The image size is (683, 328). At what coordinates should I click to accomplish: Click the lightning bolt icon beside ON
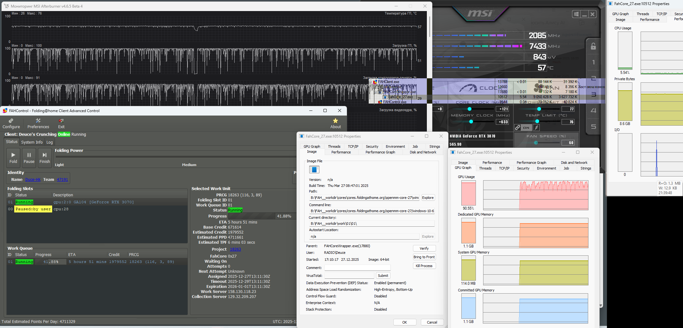coord(537,128)
